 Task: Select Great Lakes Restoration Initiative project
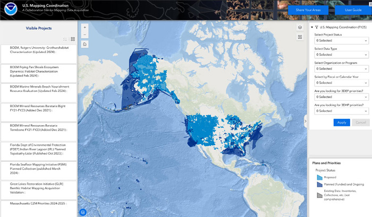pyautogui.click(x=39, y=190)
